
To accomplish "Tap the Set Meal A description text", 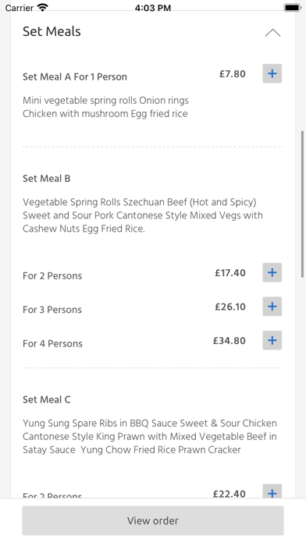I will (x=105, y=107).
